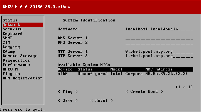Click the Unconfigured status cell
Screen dimensions: 201x112
[x=92, y=74]
